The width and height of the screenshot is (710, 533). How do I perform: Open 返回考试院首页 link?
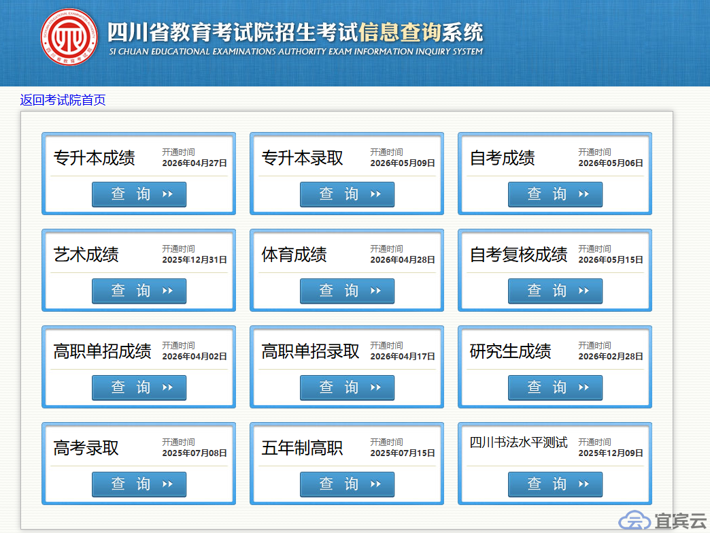click(x=63, y=99)
